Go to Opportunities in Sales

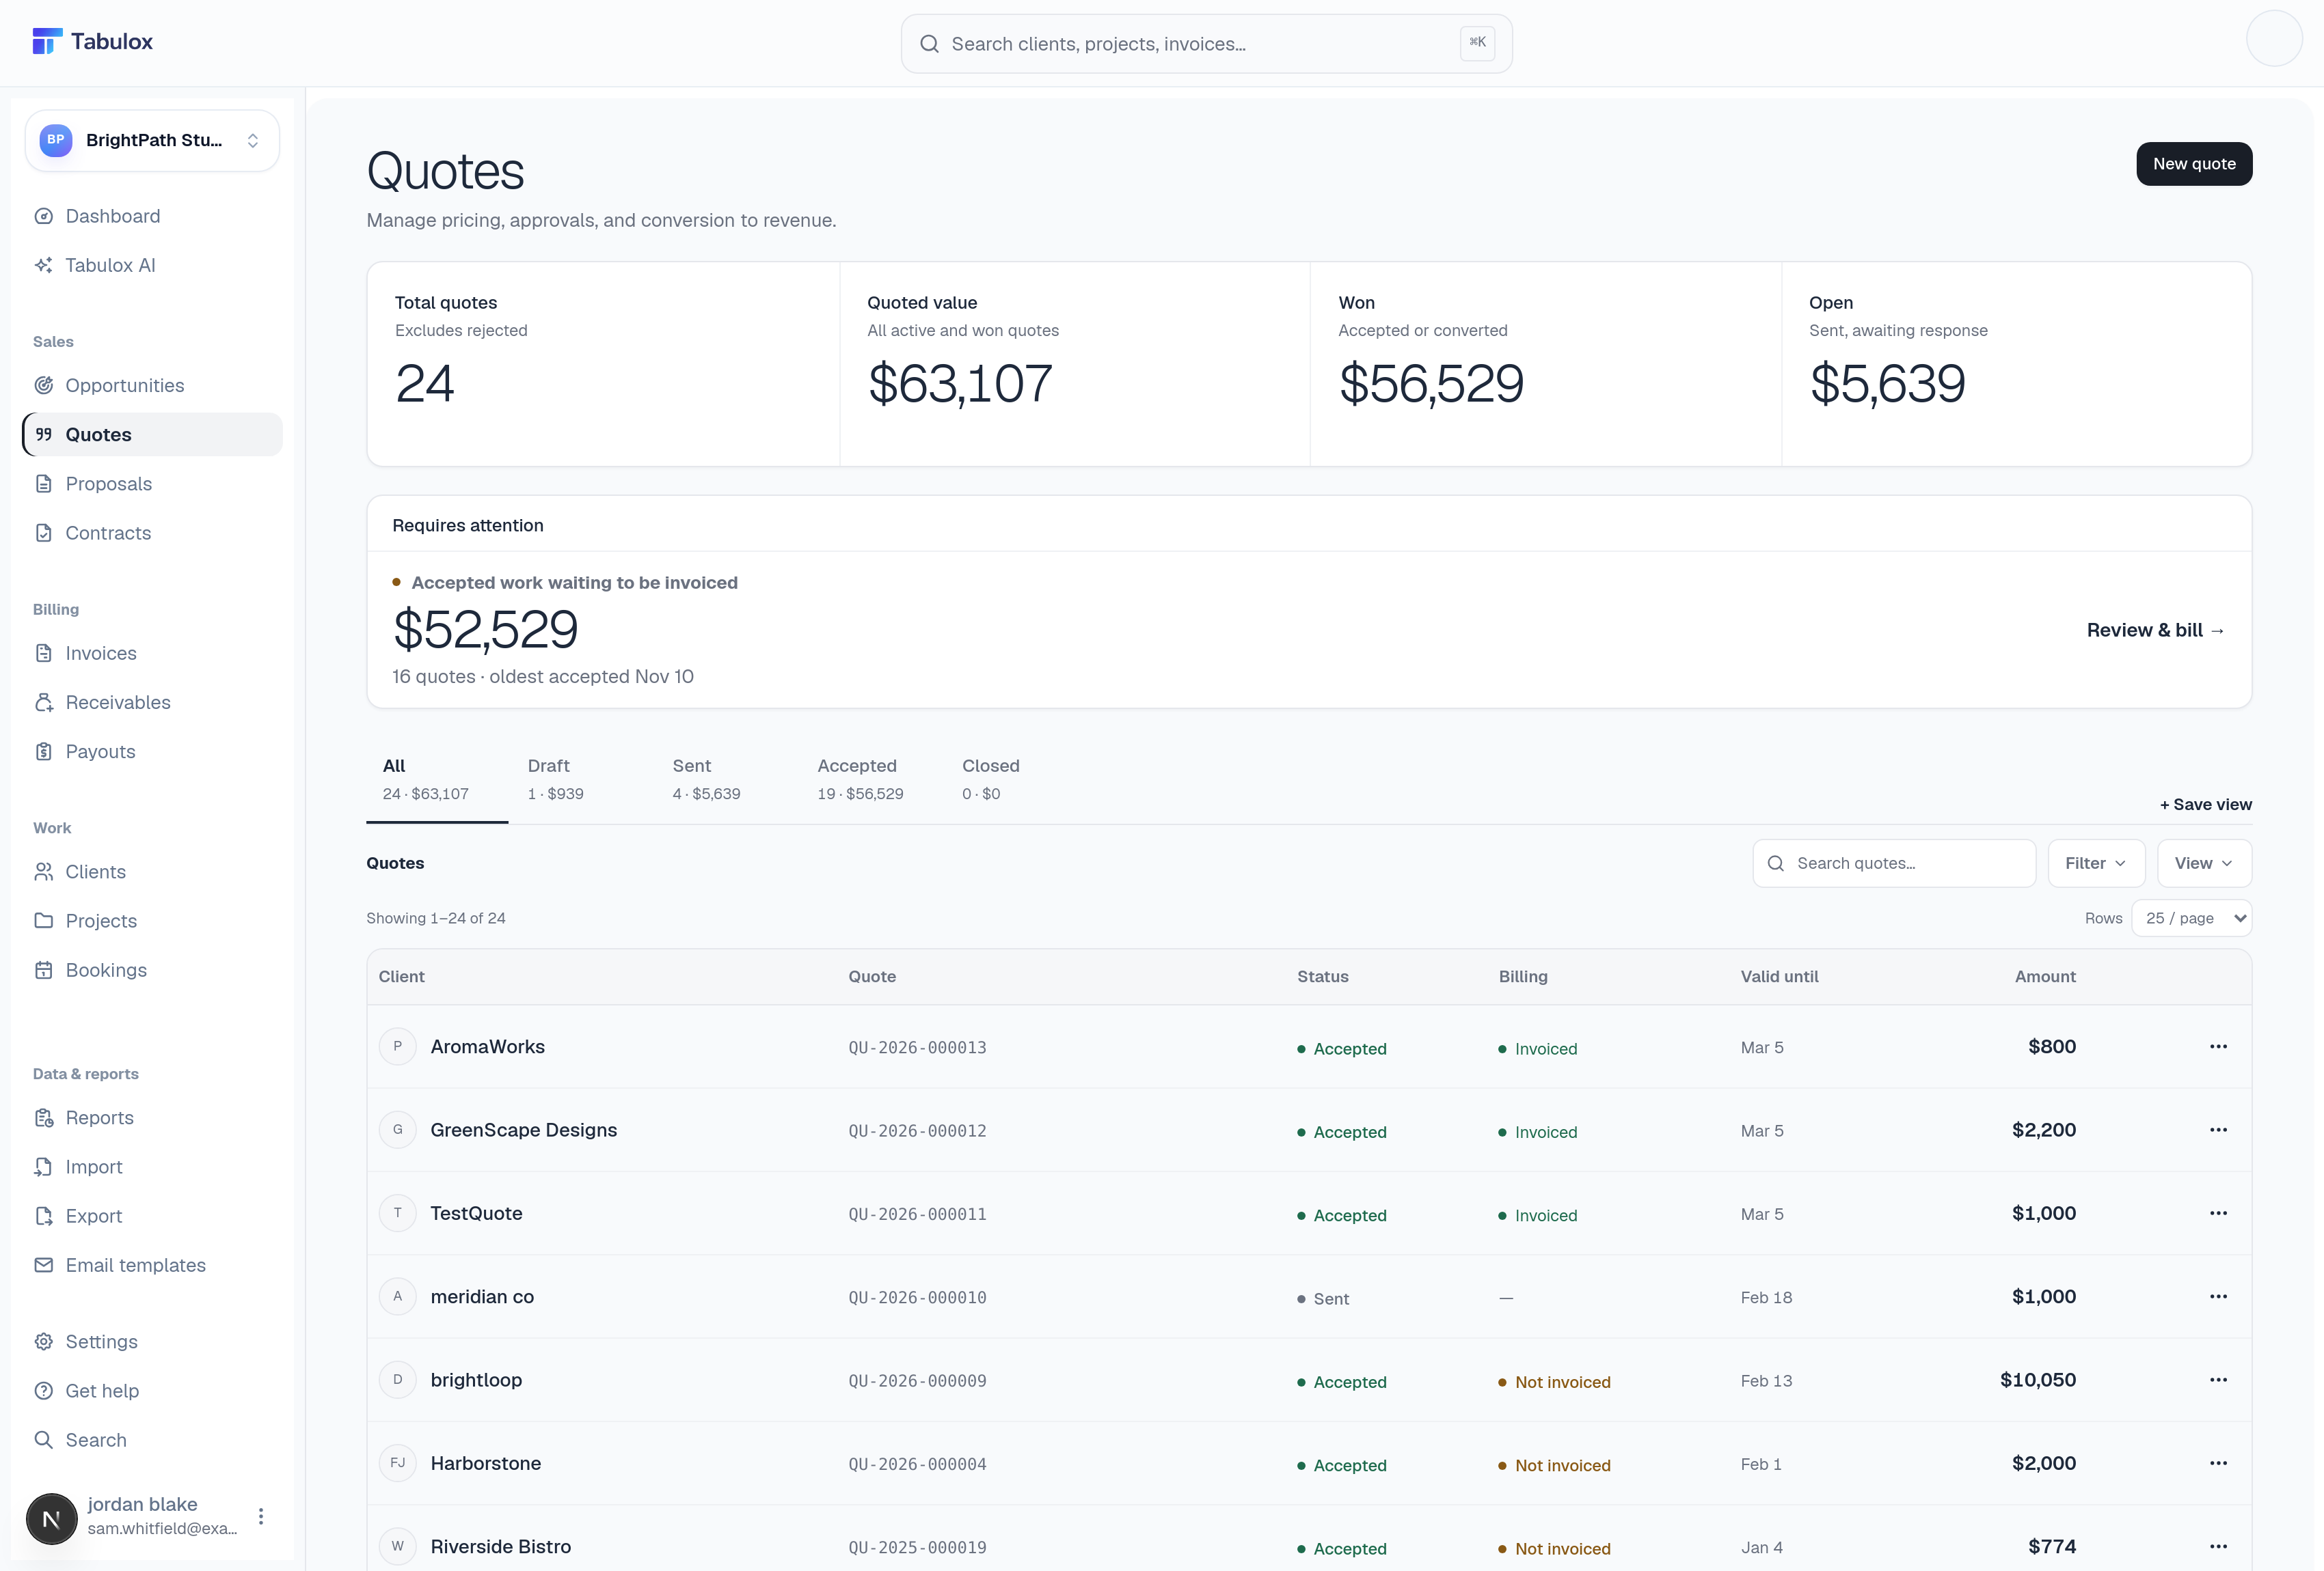[152, 386]
